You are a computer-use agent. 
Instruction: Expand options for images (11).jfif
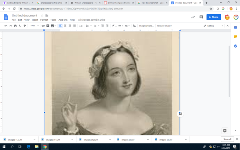(72, 139)
